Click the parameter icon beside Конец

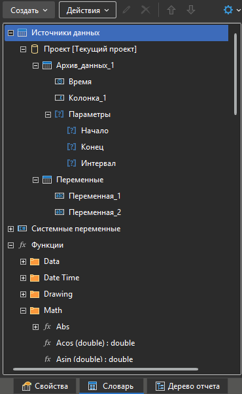pyautogui.click(x=71, y=147)
